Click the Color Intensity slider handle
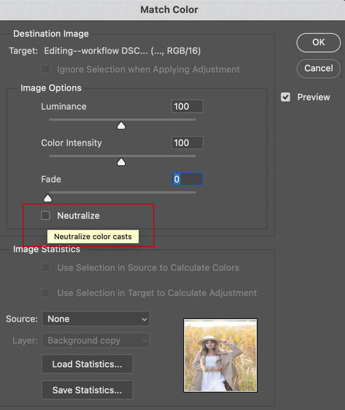This screenshot has height=410, width=345. 121,162
